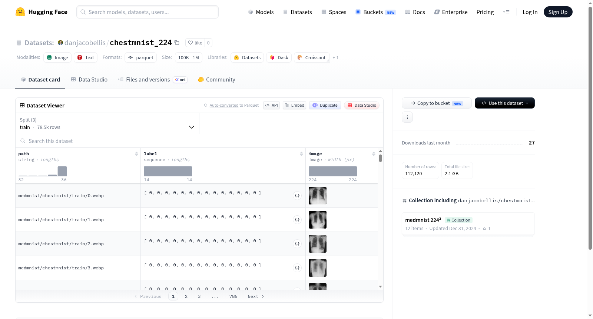Click the parquet format tag

coord(140,57)
